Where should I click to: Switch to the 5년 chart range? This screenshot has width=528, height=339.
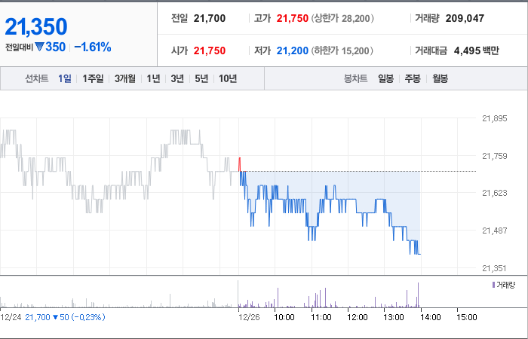(201, 78)
